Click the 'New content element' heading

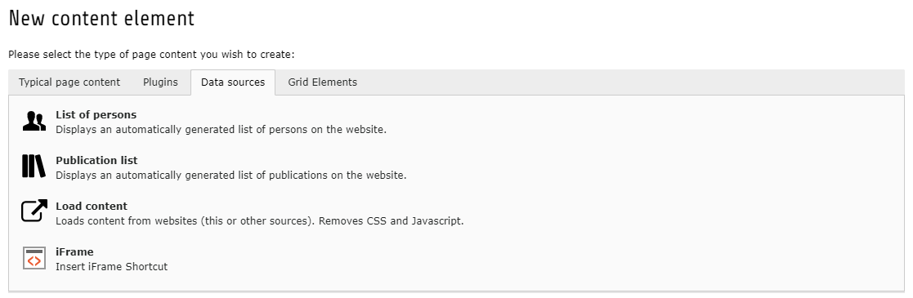[101, 19]
